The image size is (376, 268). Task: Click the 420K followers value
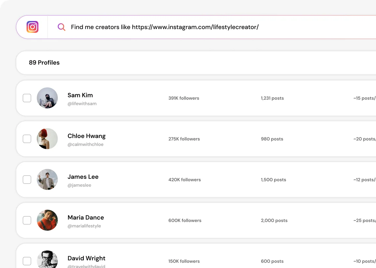pos(184,179)
